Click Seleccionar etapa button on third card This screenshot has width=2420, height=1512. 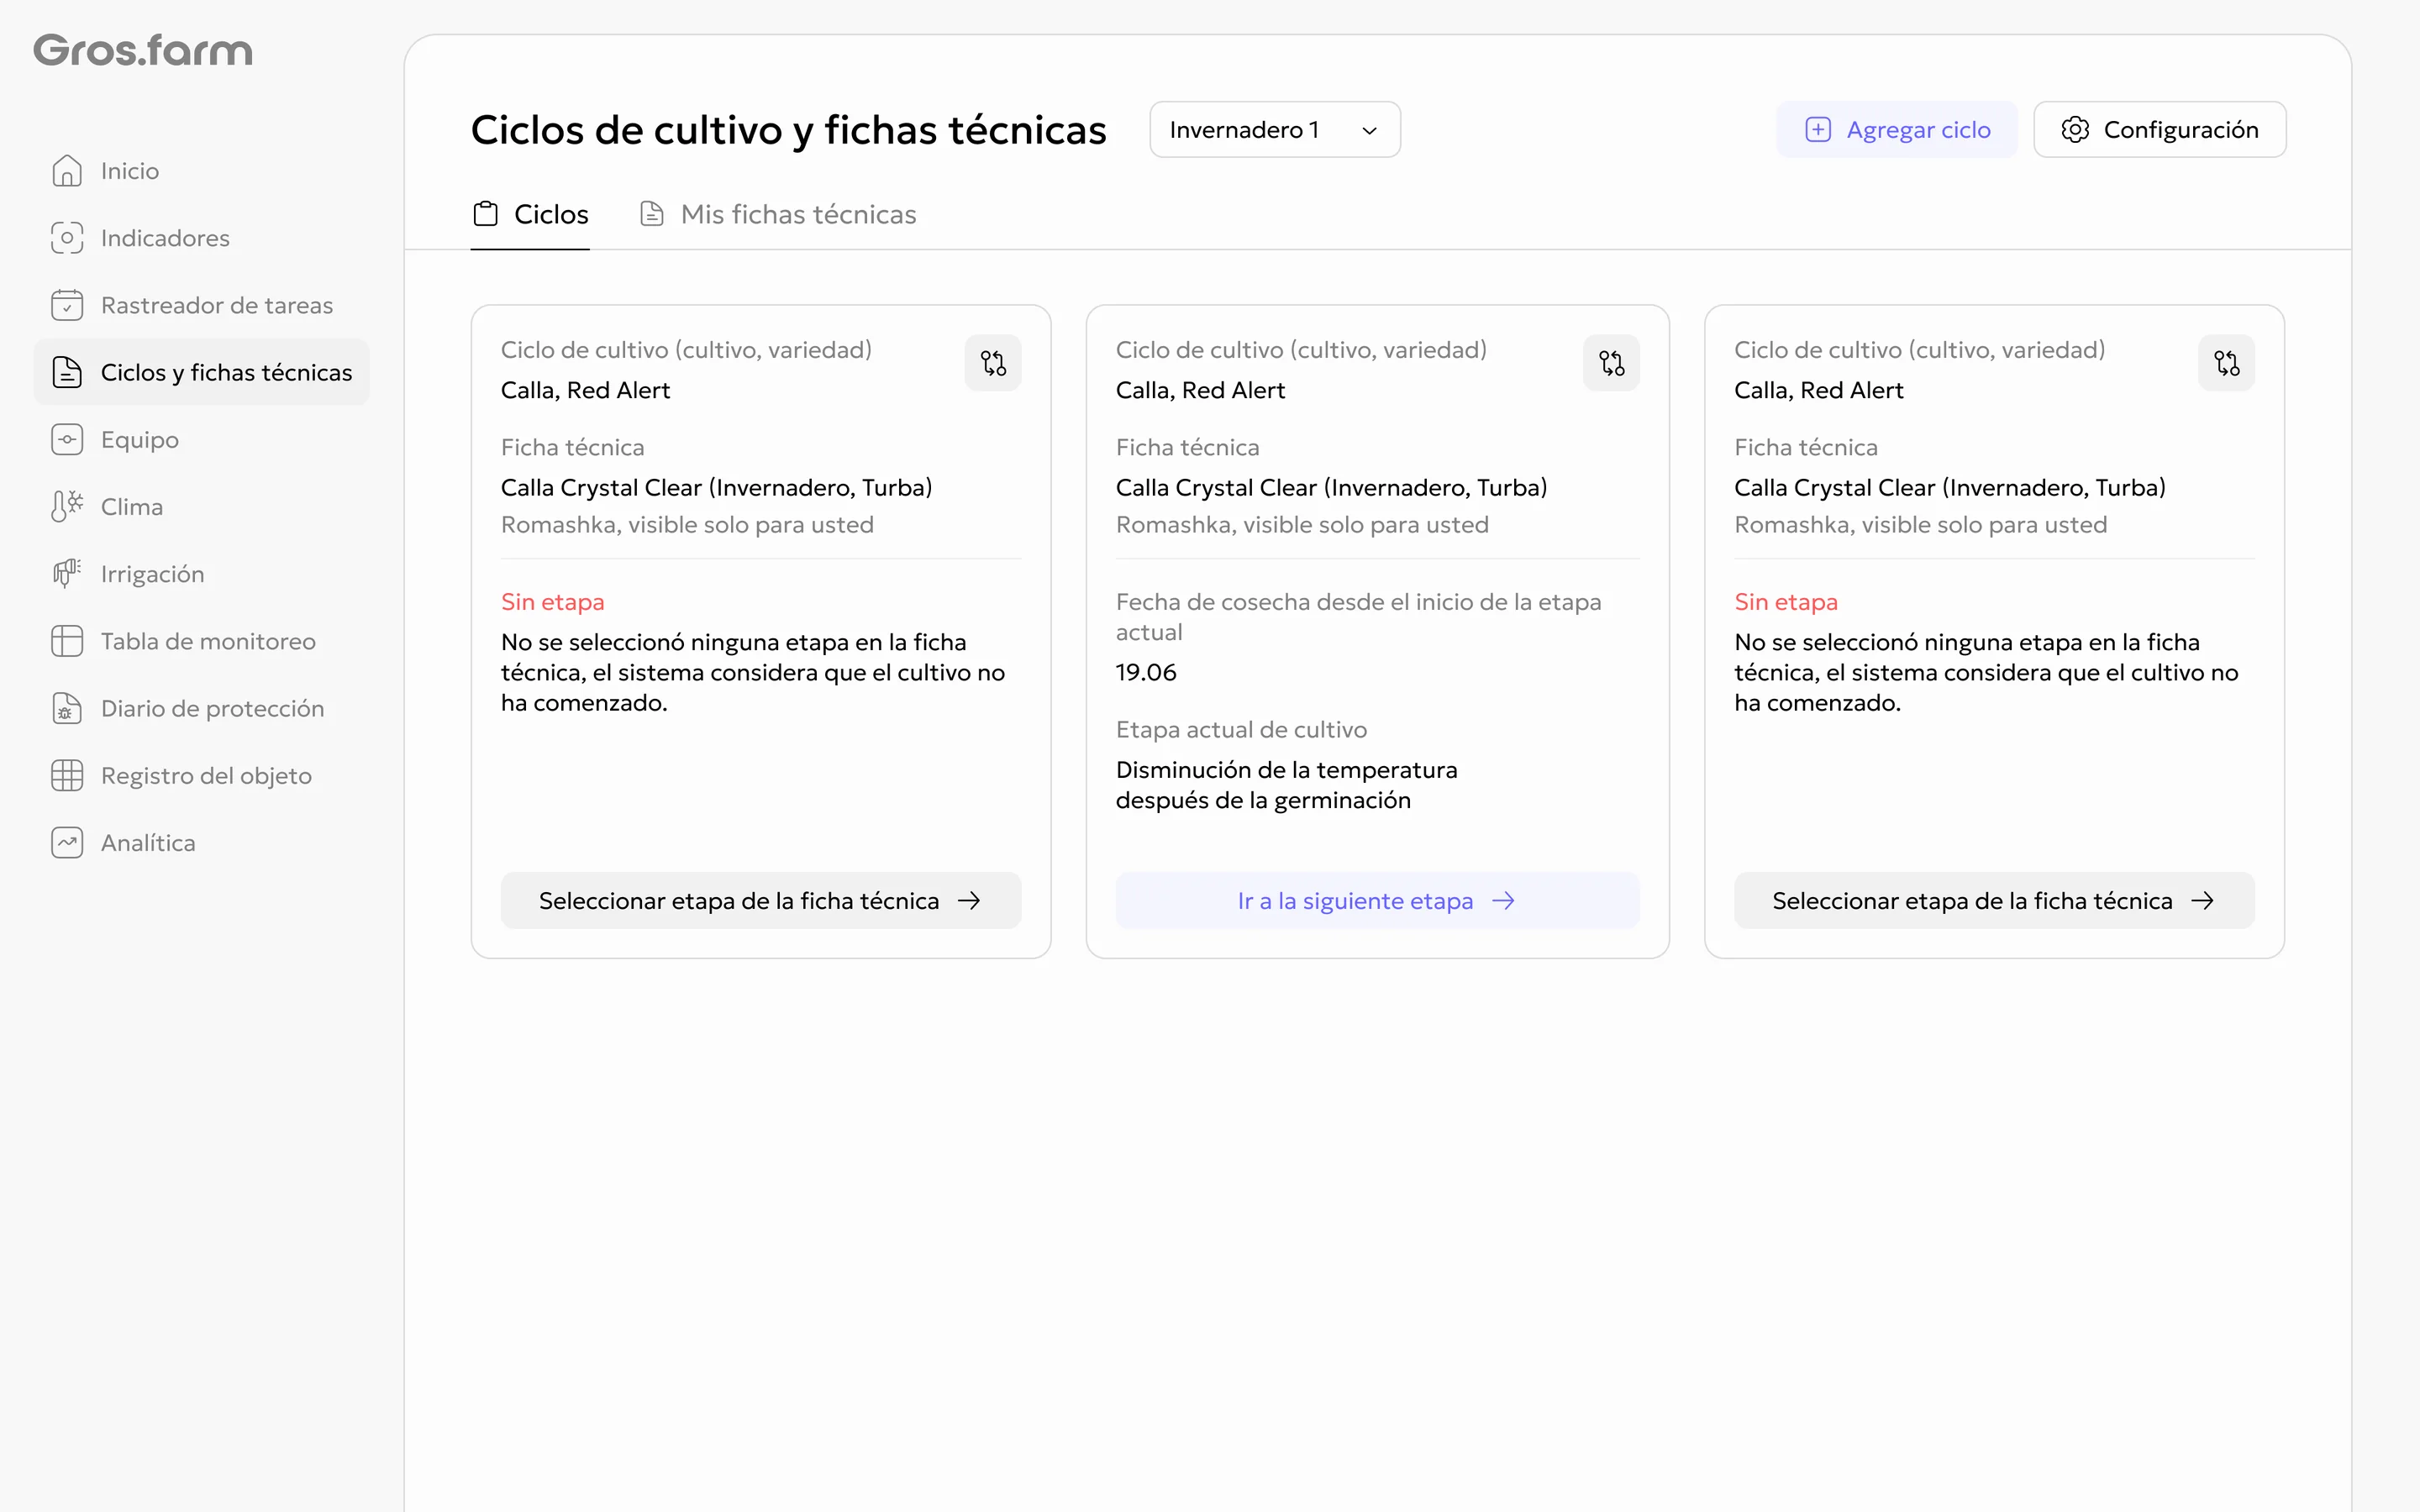(x=1994, y=901)
